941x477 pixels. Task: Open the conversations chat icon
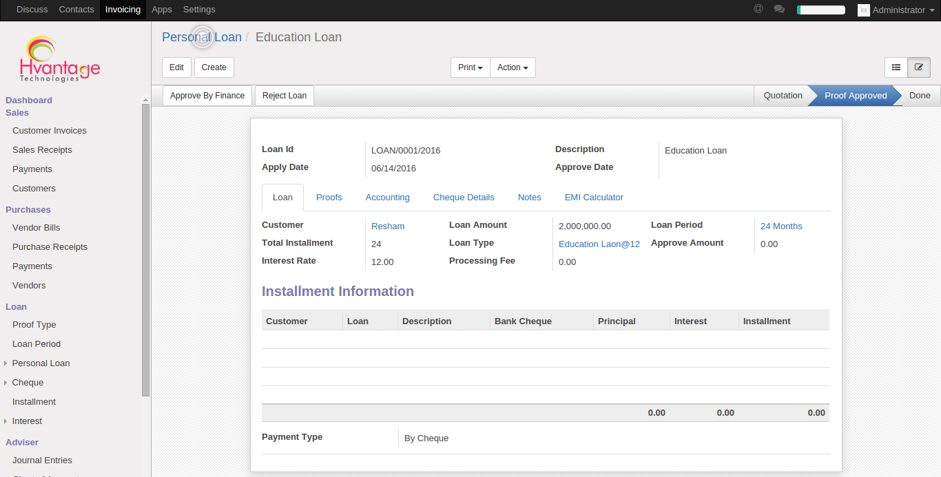tap(779, 9)
